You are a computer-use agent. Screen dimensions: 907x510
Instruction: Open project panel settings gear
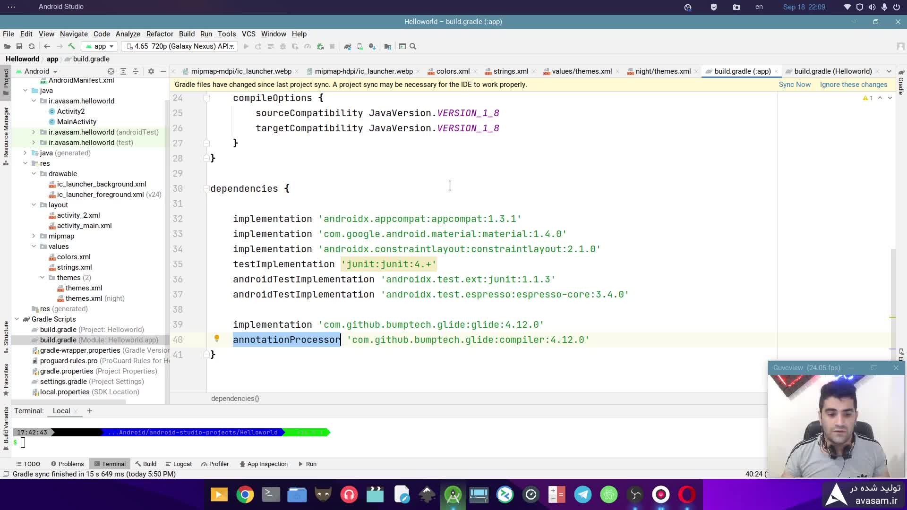coord(151,71)
